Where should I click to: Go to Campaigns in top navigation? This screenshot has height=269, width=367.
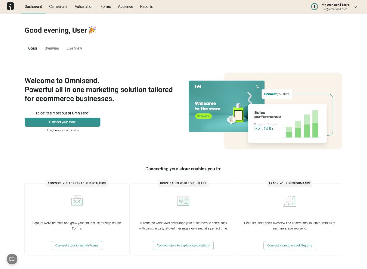click(58, 6)
